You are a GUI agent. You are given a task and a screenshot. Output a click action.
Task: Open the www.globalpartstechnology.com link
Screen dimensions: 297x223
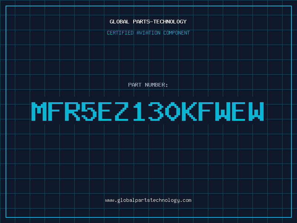pos(148,200)
